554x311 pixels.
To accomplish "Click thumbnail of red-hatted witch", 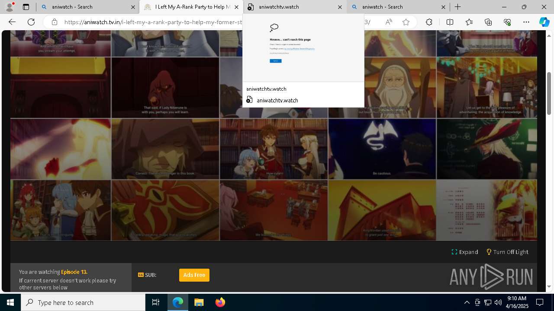I will 487,149.
